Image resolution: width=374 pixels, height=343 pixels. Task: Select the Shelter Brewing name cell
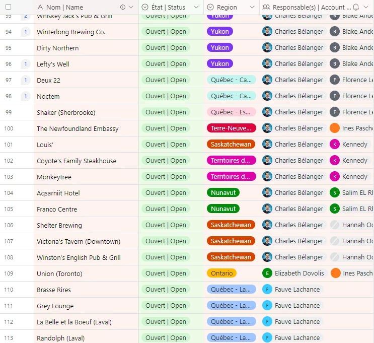click(86, 225)
